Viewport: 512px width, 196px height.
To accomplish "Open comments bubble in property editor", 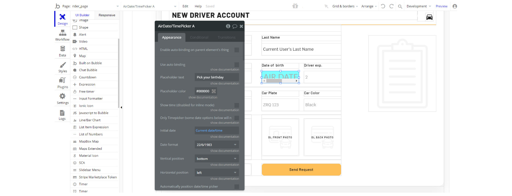I will (235, 26).
